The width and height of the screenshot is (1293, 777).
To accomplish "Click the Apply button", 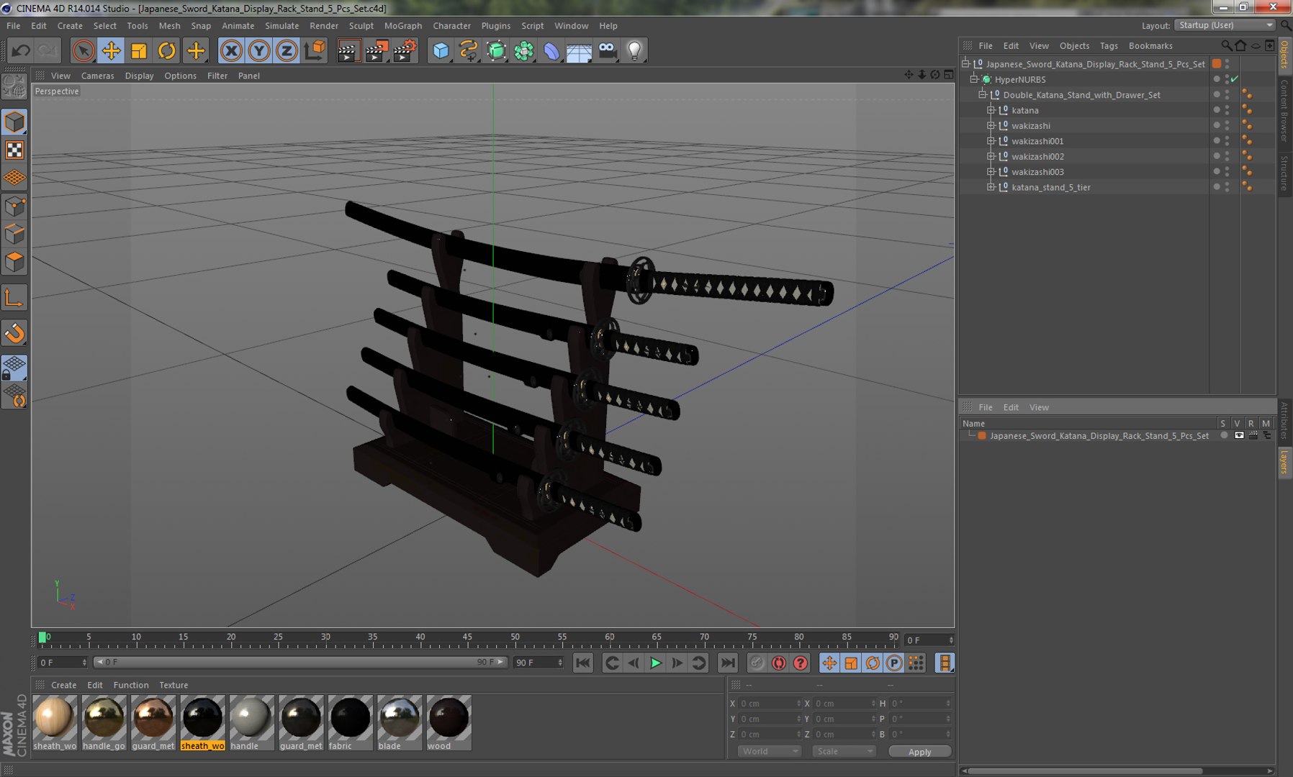I will point(919,752).
